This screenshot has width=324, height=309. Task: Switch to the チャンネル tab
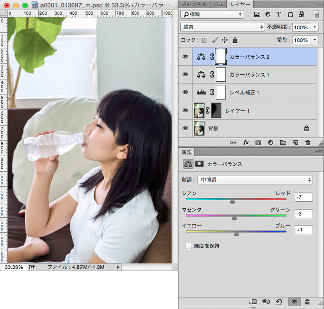tap(194, 4)
